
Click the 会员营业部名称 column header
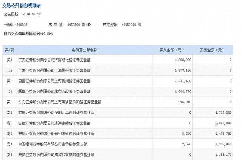coord(85,50)
